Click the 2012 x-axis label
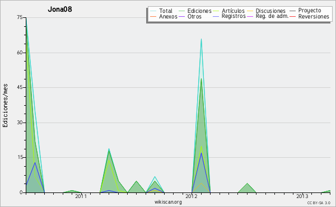Viewport: 336px width, 207px height. coord(192,196)
